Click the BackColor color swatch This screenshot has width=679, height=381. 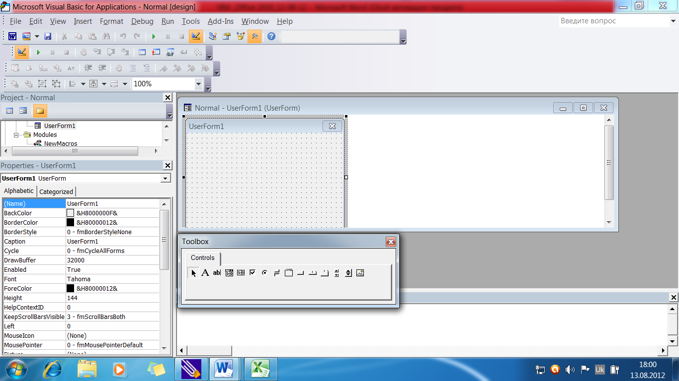click(71, 213)
